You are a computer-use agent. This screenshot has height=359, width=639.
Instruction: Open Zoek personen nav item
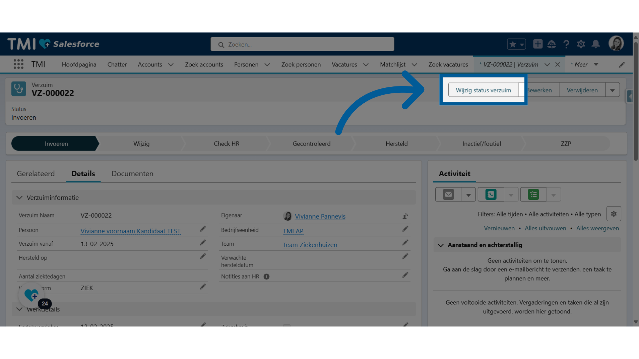coord(301,64)
